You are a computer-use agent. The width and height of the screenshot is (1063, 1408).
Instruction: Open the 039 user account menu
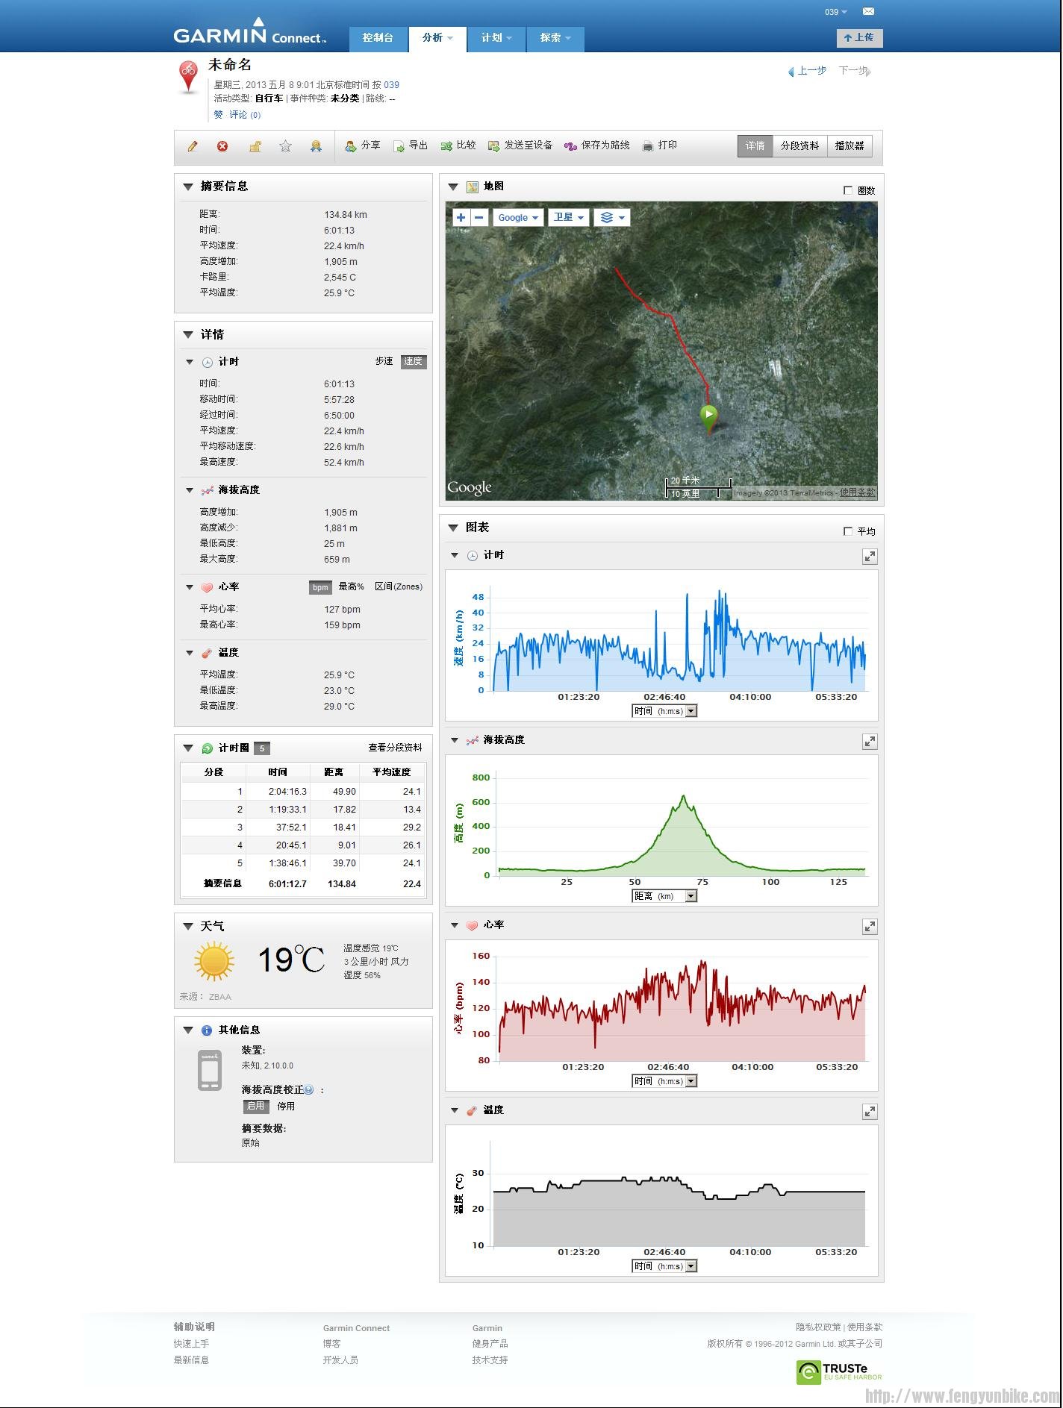836,12
